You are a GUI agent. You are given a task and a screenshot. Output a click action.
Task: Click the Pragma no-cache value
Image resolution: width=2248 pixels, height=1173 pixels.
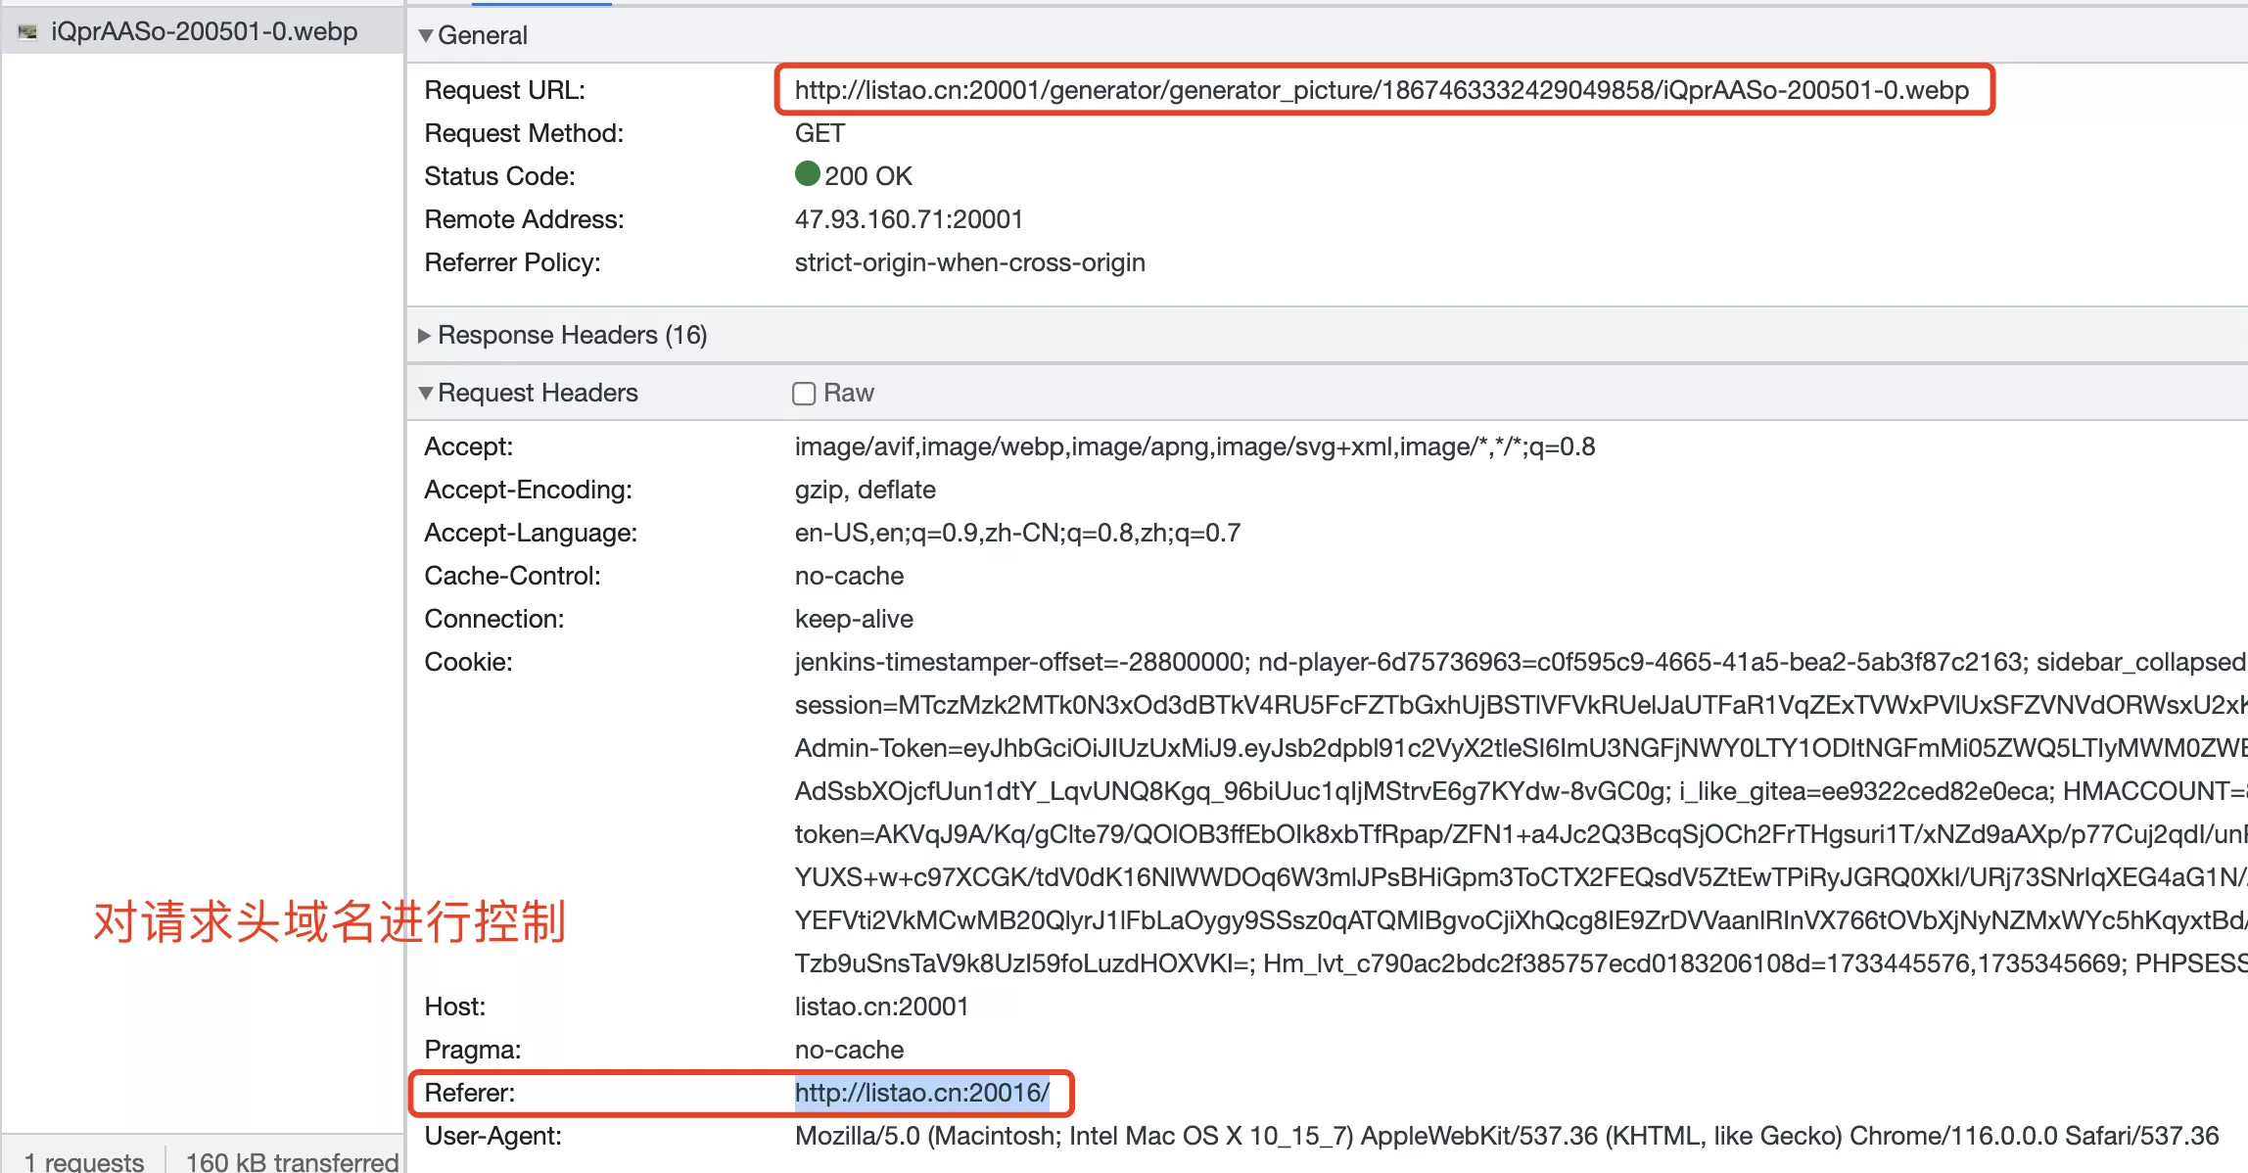pyautogui.click(x=849, y=1050)
